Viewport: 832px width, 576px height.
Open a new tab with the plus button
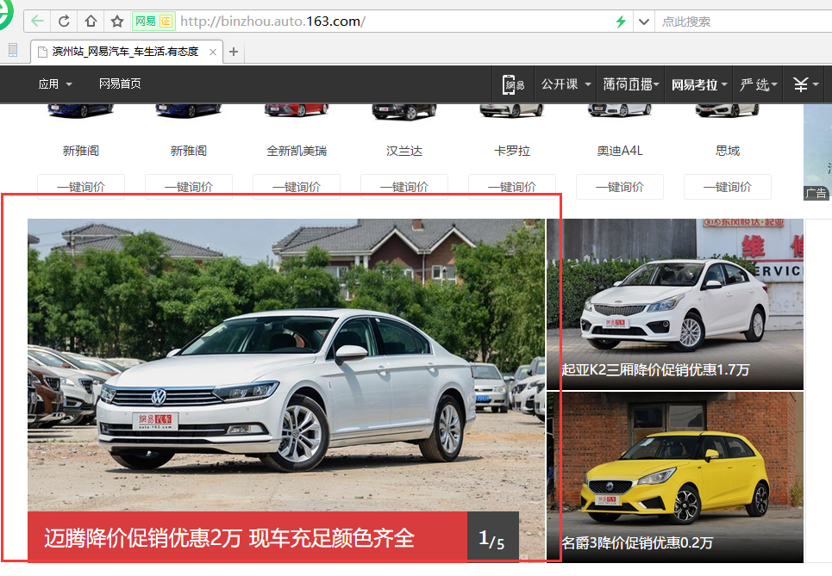click(x=234, y=52)
